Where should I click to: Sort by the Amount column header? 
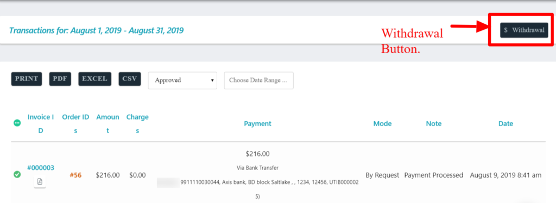pos(108,123)
